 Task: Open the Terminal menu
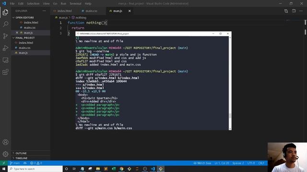pyautogui.click(x=75, y=3)
